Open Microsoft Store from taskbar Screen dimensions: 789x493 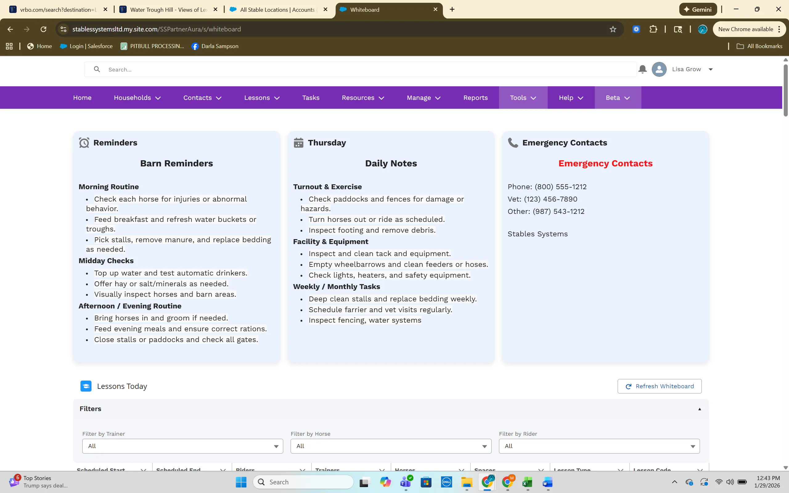tap(426, 482)
